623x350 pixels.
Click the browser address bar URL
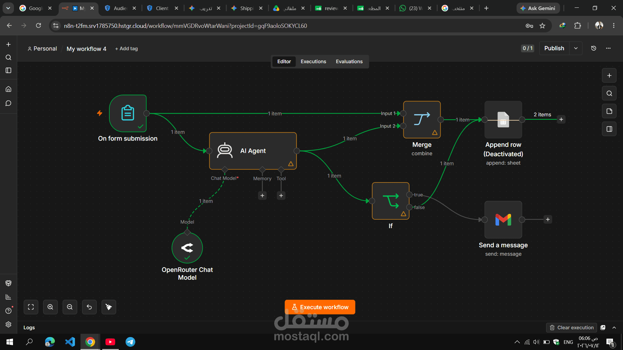coord(185,26)
